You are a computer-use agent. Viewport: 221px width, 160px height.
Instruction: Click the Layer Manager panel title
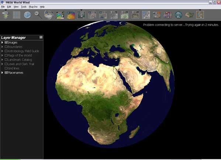(x=13, y=38)
